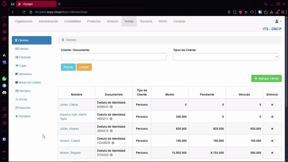Click verified check icon beside document 6099541
Image resolution: width=288 pixels, height=162 pixels.
coord(111,107)
